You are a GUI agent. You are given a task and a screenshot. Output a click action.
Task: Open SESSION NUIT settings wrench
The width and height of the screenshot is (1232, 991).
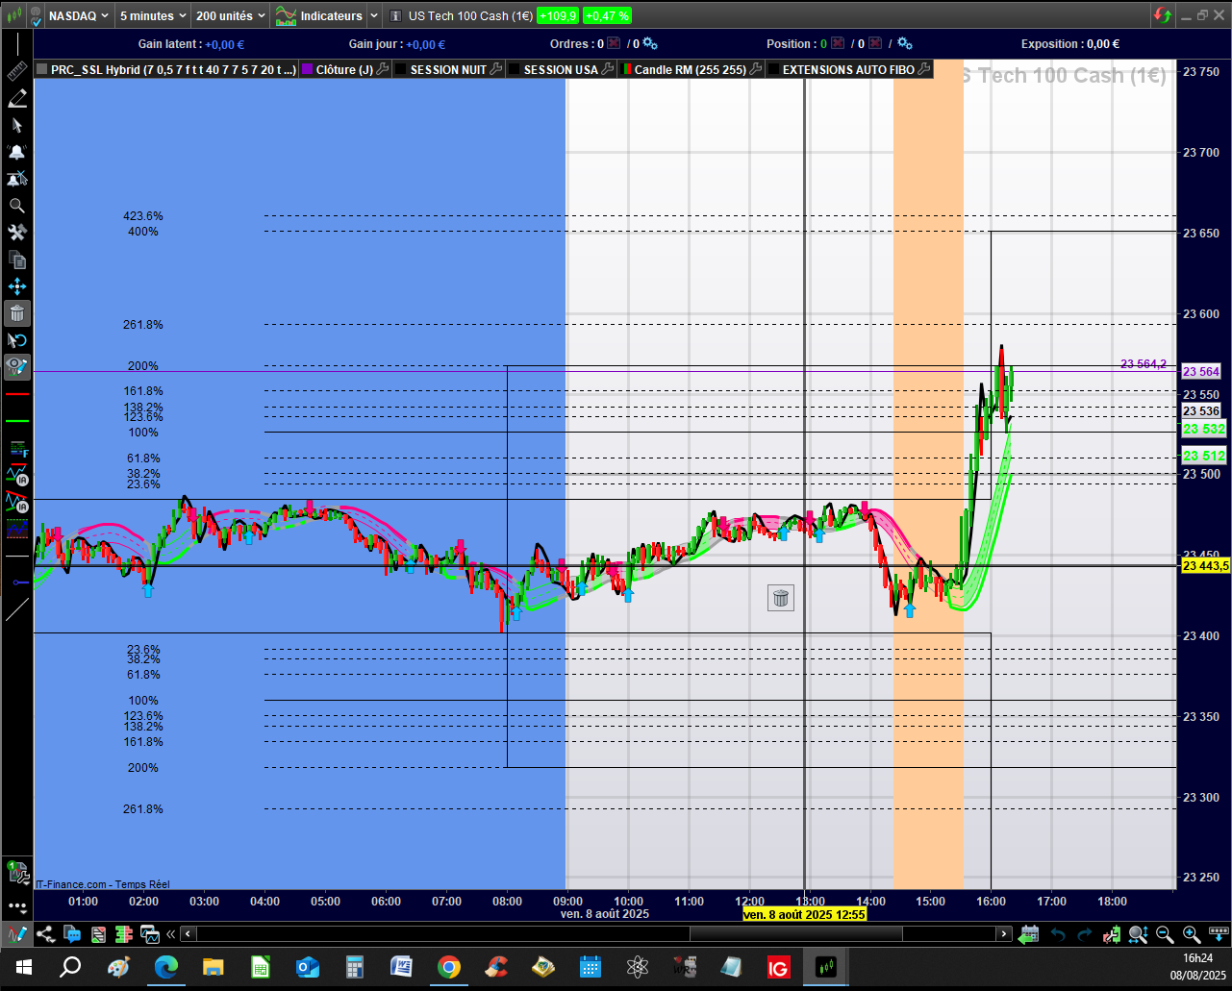pyautogui.click(x=496, y=69)
